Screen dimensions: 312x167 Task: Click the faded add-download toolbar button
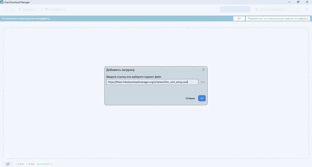click(x=235, y=9)
